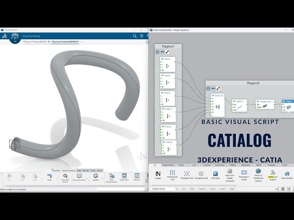
Task: Switch to the Standard tab
Action: [x=56, y=170]
